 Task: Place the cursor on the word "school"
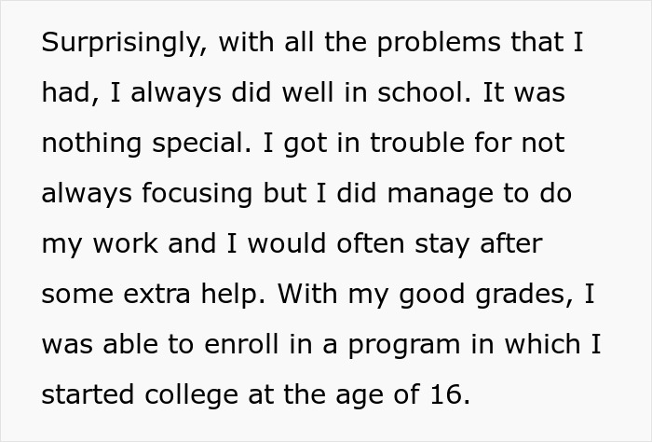coord(424,92)
